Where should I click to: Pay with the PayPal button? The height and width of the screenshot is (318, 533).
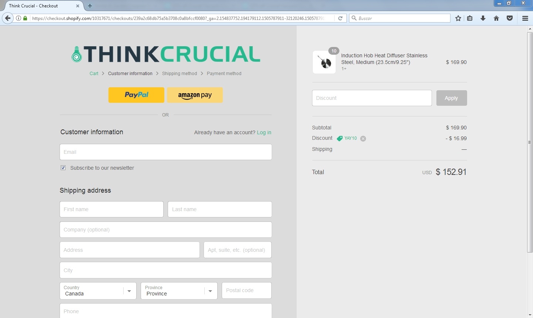tap(136, 95)
